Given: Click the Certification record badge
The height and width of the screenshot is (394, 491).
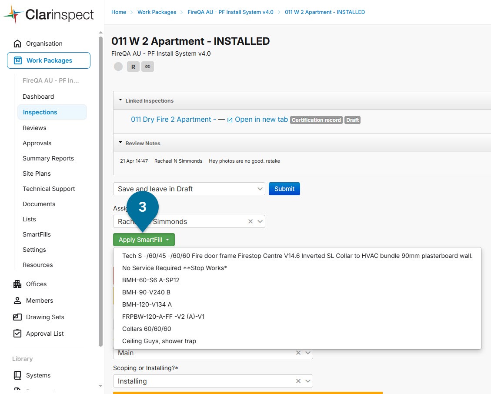Looking at the screenshot, I should click(x=316, y=120).
